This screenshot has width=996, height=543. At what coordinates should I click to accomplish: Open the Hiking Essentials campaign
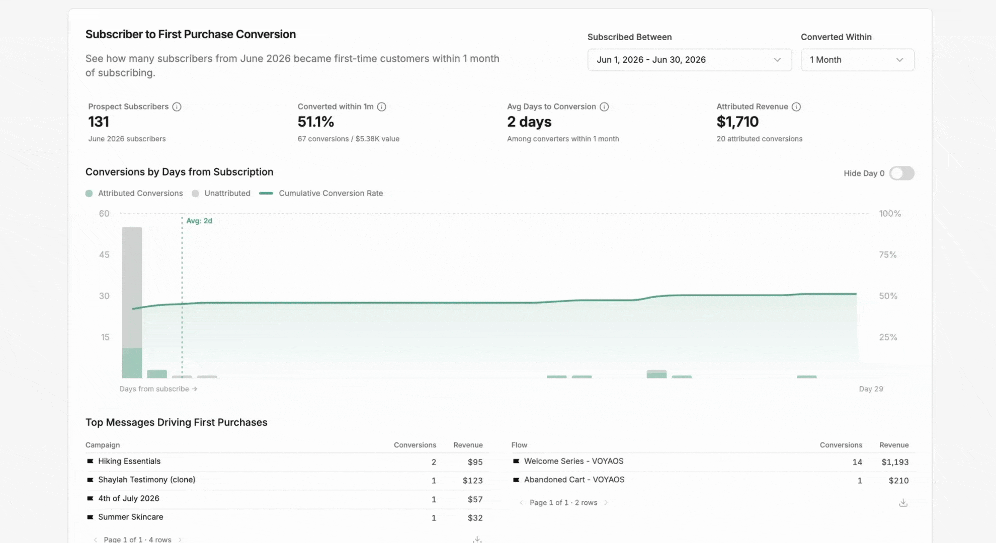pyautogui.click(x=129, y=461)
